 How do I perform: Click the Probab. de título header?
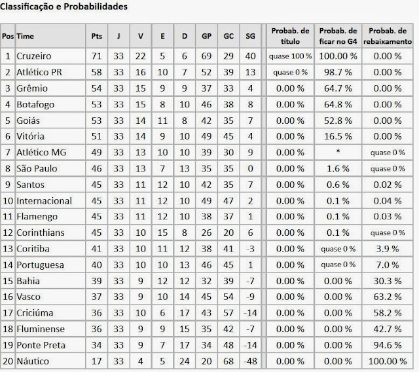[x=290, y=36]
